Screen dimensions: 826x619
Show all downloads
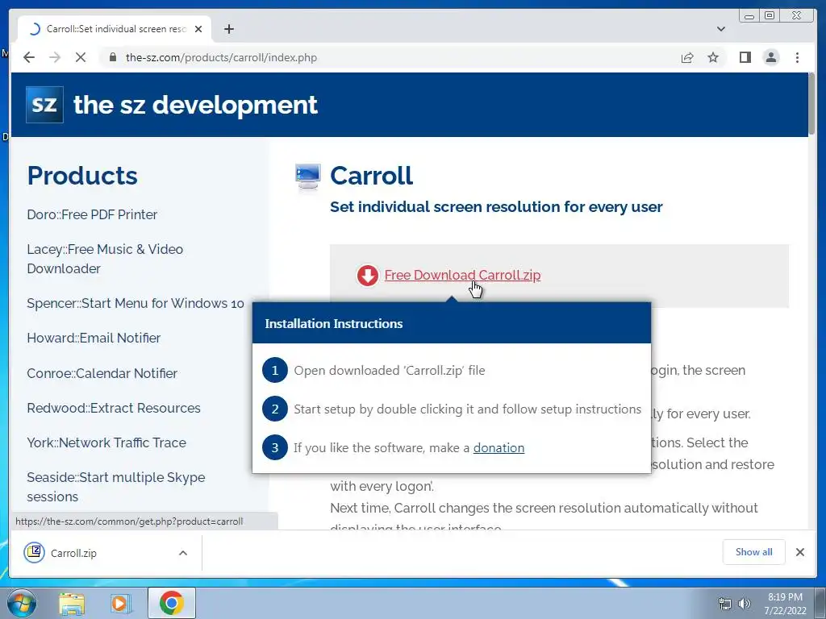pos(754,552)
